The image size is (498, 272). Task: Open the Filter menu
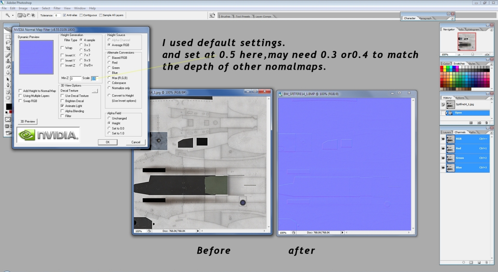57,8
